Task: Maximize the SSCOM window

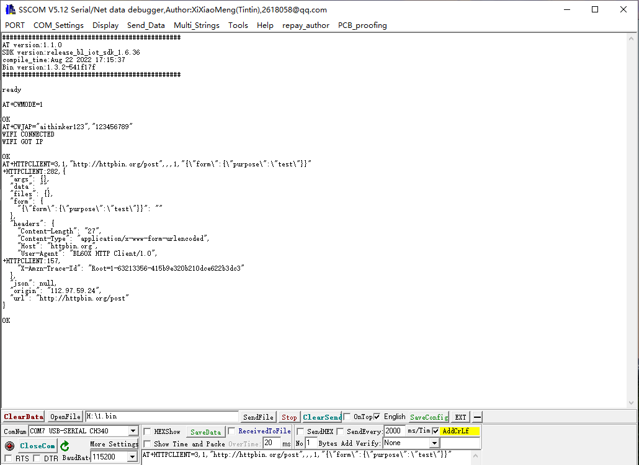Action: pyautogui.click(x=595, y=9)
